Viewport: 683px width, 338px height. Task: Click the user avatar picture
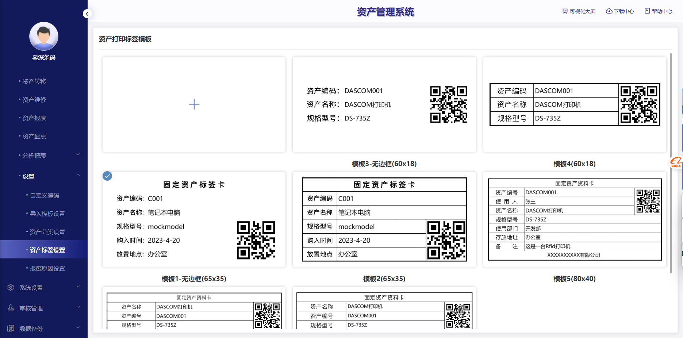point(44,37)
